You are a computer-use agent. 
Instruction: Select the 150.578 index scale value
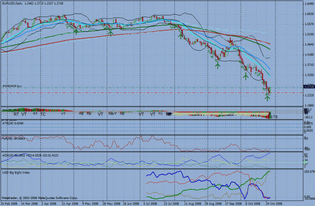pyautogui.click(x=309, y=172)
